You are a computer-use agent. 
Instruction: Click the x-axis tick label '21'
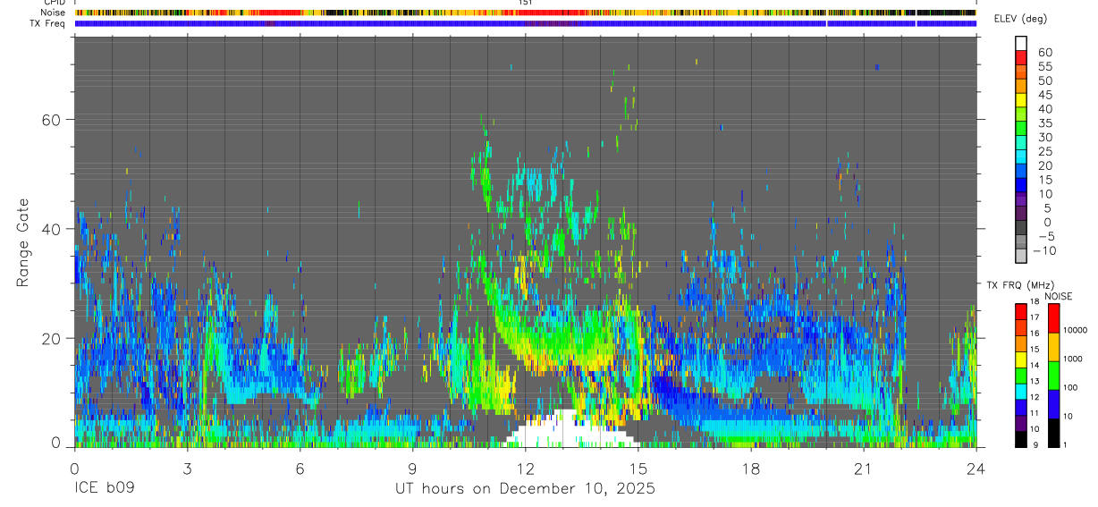pos(864,469)
